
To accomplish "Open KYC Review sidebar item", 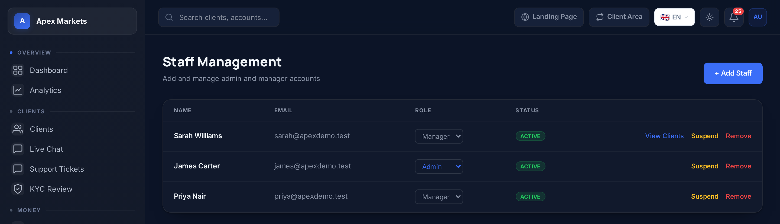I will (72, 189).
